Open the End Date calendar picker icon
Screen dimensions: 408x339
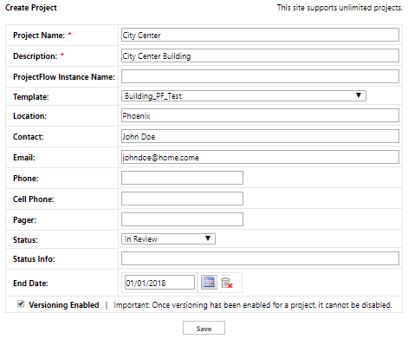pos(209,283)
